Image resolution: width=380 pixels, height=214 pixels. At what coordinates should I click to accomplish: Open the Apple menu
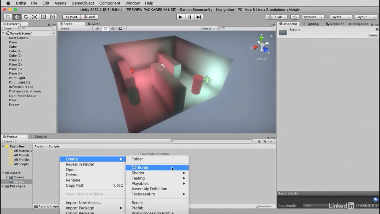coord(8,3)
